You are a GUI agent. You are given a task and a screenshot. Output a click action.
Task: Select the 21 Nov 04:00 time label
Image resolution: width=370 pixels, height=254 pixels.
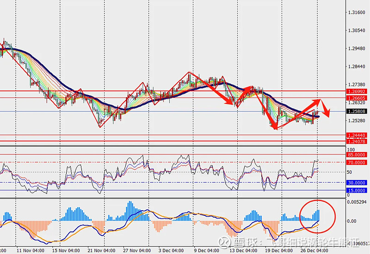[101, 250]
